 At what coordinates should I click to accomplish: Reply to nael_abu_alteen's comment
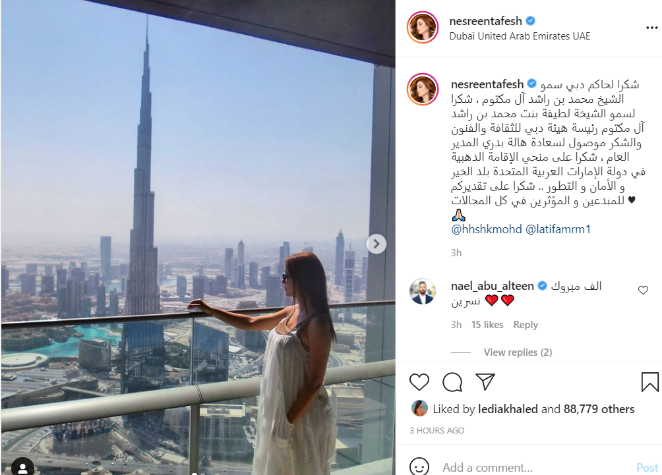pyautogui.click(x=526, y=325)
